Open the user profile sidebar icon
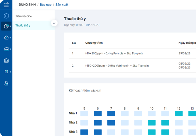 coord(6,83)
